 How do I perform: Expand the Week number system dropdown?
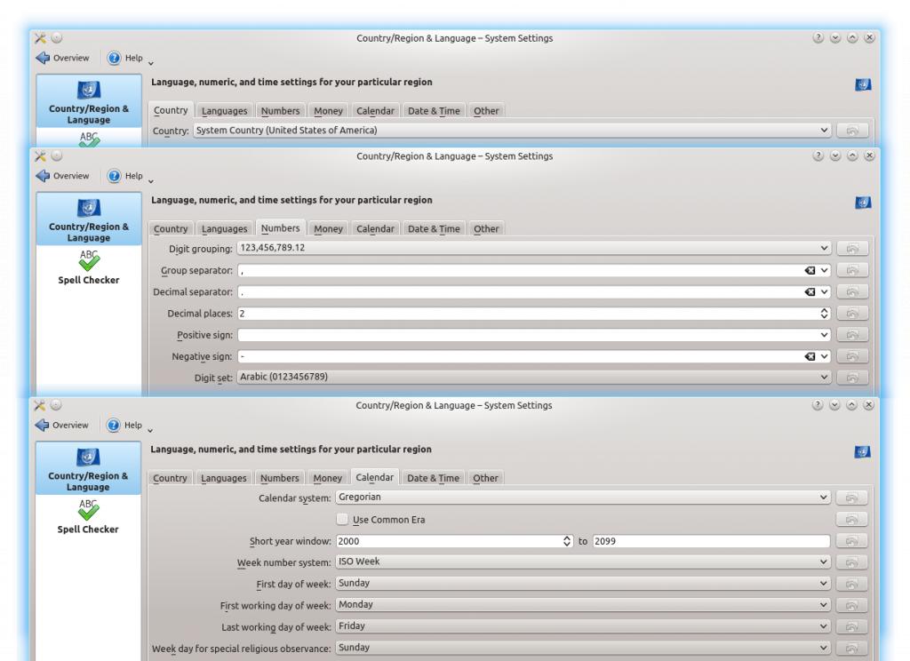tap(582, 562)
